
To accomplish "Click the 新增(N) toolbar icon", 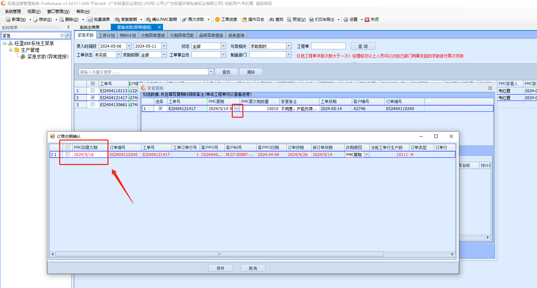I will click(9, 20).
